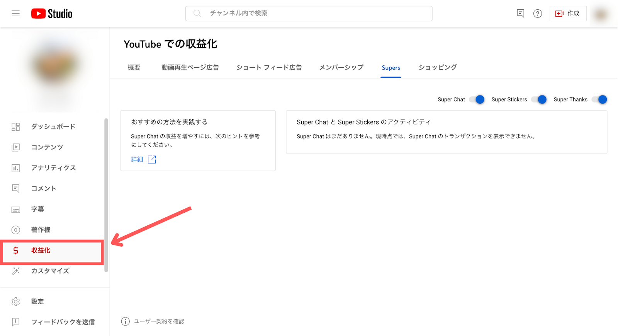Screen dimensions: 618x336
Task: Click the 著作権 copyright icon
Action: tap(15, 230)
